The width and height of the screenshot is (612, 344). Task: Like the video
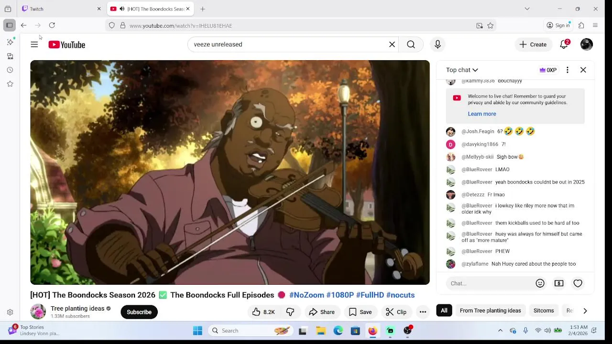[263, 312]
